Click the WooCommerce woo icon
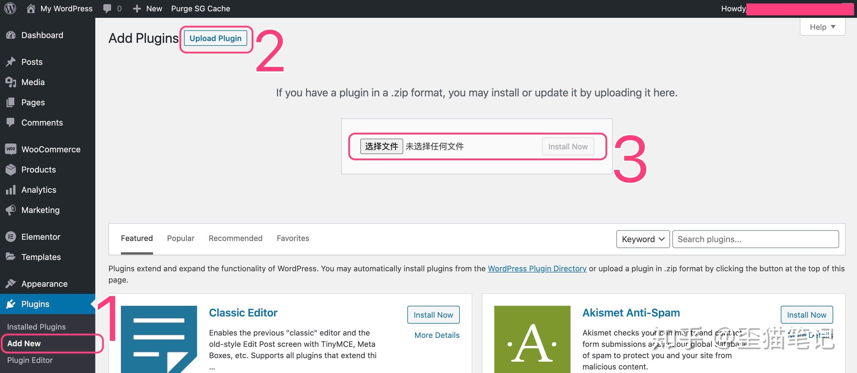857x373 pixels. (11, 149)
